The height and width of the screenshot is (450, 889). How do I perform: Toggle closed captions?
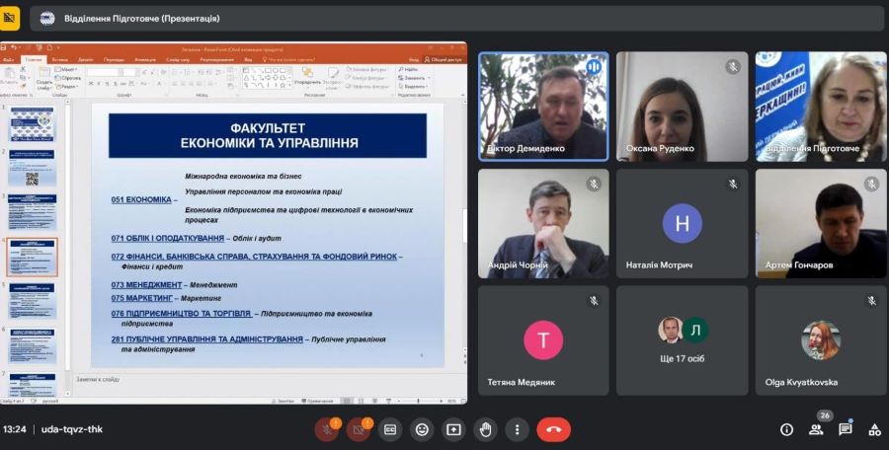click(x=390, y=429)
